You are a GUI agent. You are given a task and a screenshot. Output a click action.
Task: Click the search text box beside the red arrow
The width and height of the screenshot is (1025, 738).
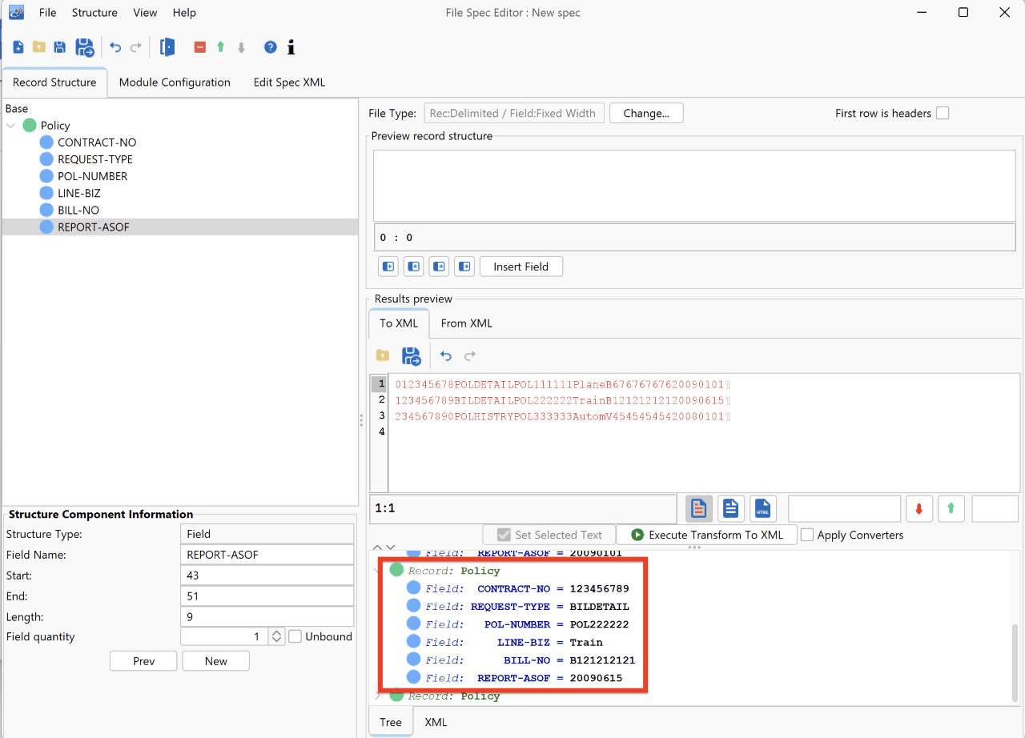tap(845, 508)
